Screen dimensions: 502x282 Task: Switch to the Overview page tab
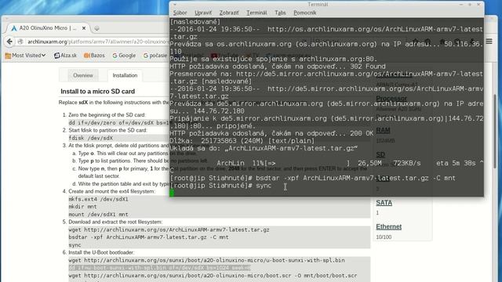click(x=83, y=75)
